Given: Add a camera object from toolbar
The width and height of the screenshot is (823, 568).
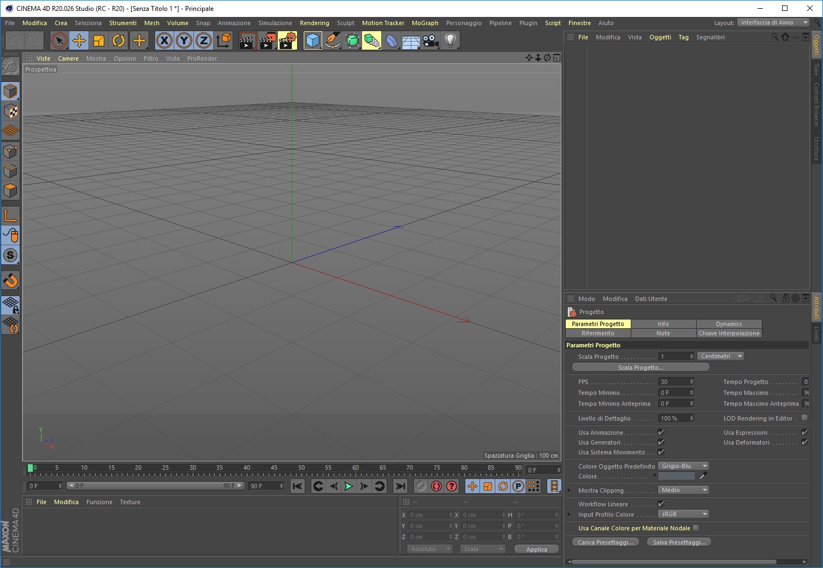Looking at the screenshot, I should [431, 40].
